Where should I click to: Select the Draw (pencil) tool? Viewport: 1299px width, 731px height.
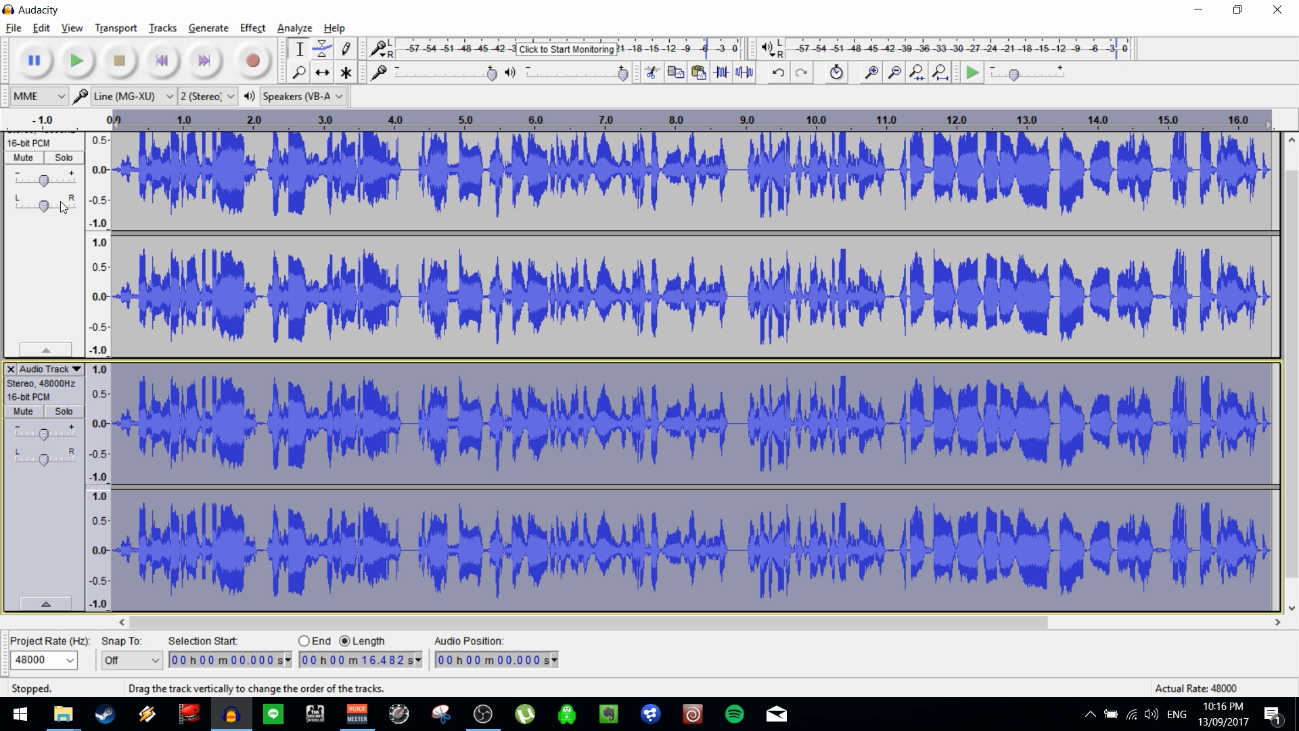coord(346,49)
